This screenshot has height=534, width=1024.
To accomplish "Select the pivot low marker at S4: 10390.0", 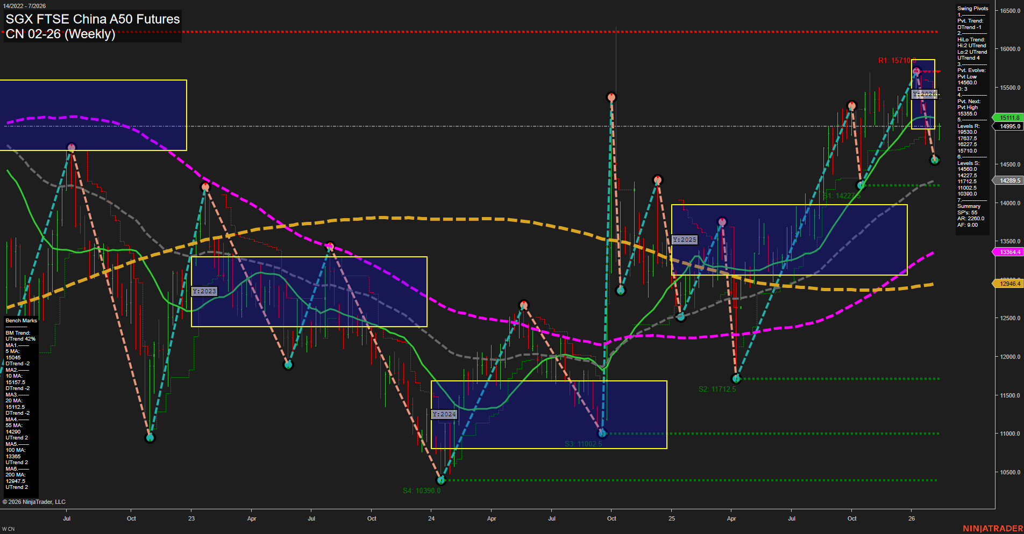I will pyautogui.click(x=442, y=480).
